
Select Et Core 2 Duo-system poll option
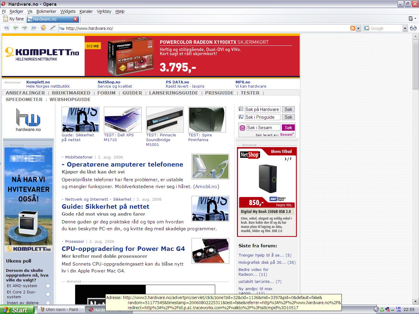[x=48, y=294]
